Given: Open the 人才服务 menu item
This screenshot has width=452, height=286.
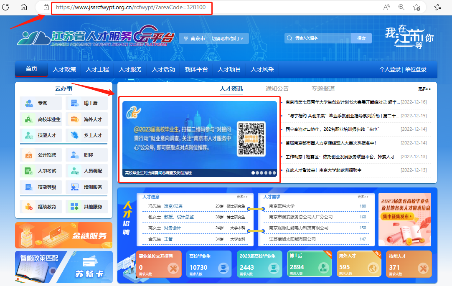Looking at the screenshot, I should 130,69.
